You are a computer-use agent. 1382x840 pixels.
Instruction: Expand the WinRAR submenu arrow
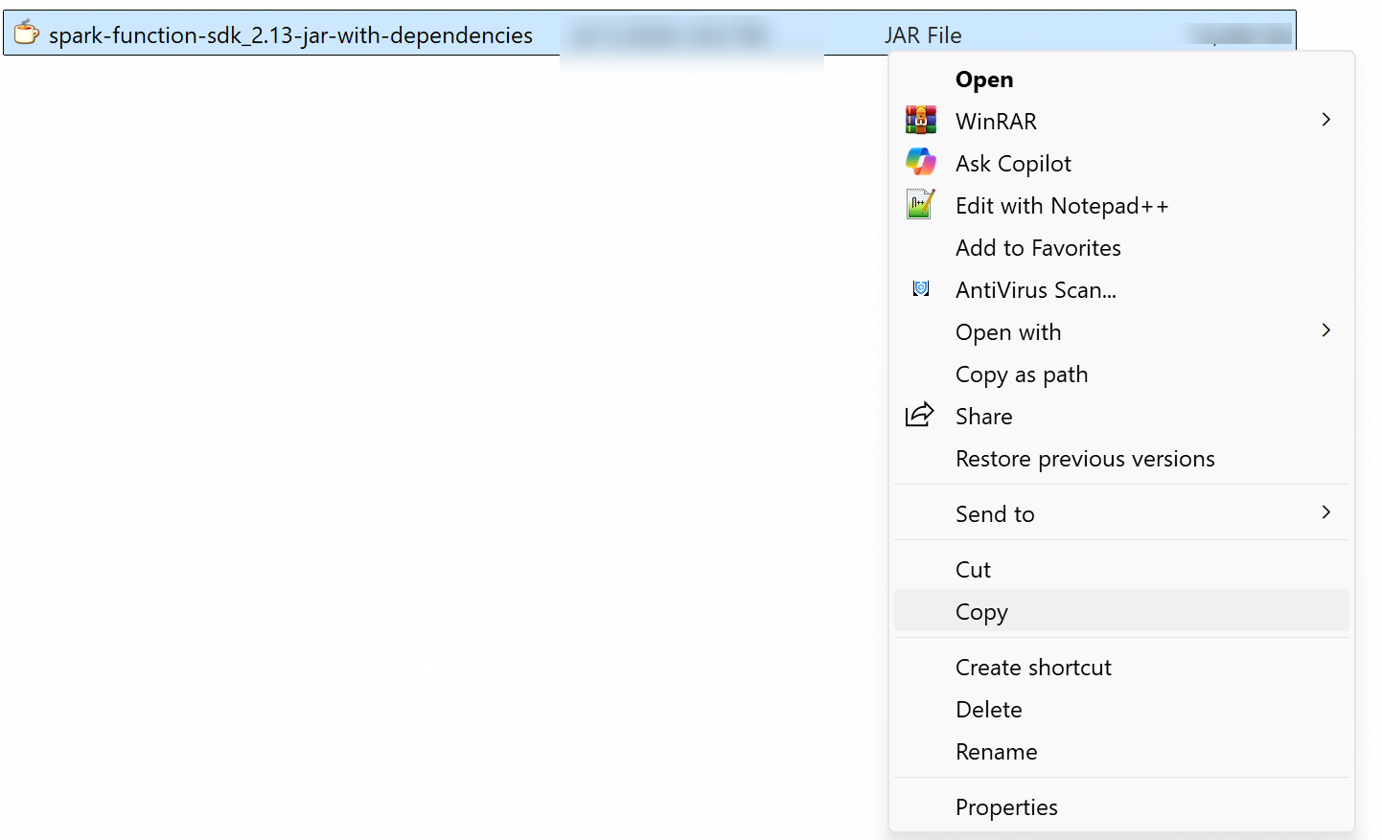point(1326,120)
